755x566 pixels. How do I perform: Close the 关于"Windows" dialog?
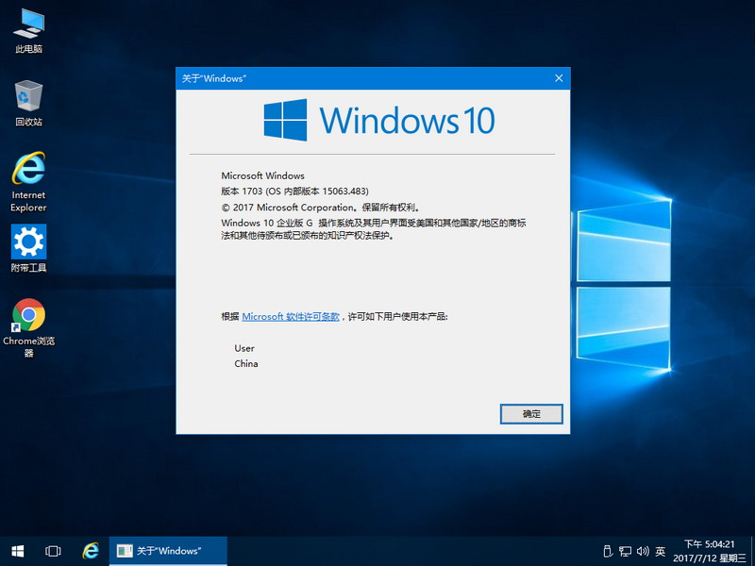(559, 78)
